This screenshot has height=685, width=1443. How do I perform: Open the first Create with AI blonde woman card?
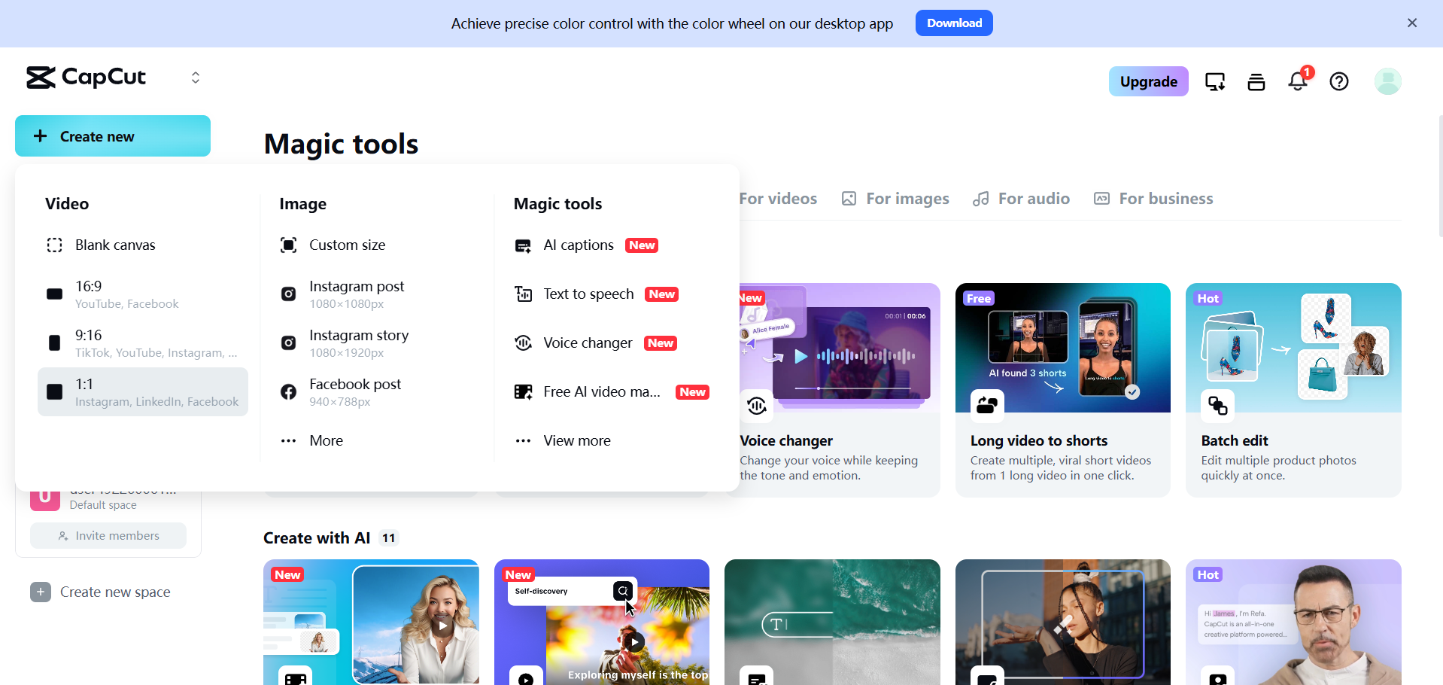point(371,622)
